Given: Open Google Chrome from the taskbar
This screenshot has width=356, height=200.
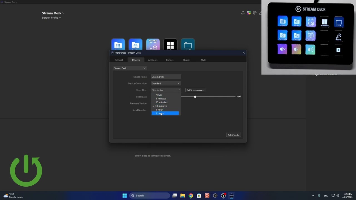Looking at the screenshot, I should click(x=191, y=196).
